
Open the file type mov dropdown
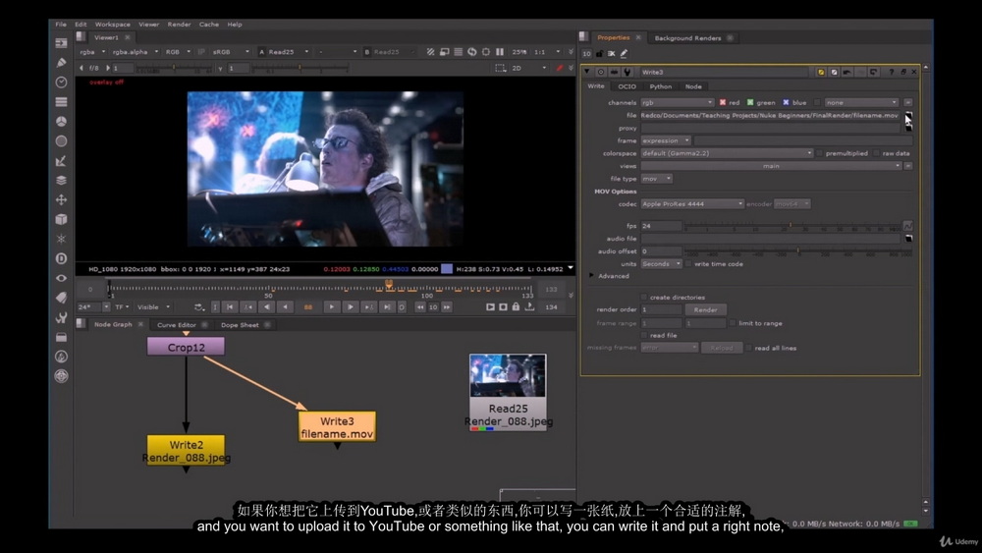click(x=656, y=179)
